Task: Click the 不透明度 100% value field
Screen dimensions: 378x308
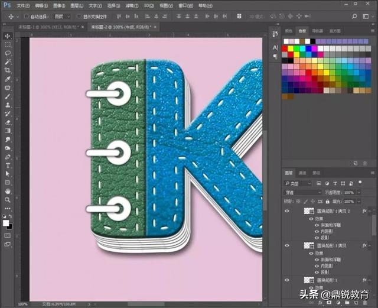Action: click(x=349, y=192)
